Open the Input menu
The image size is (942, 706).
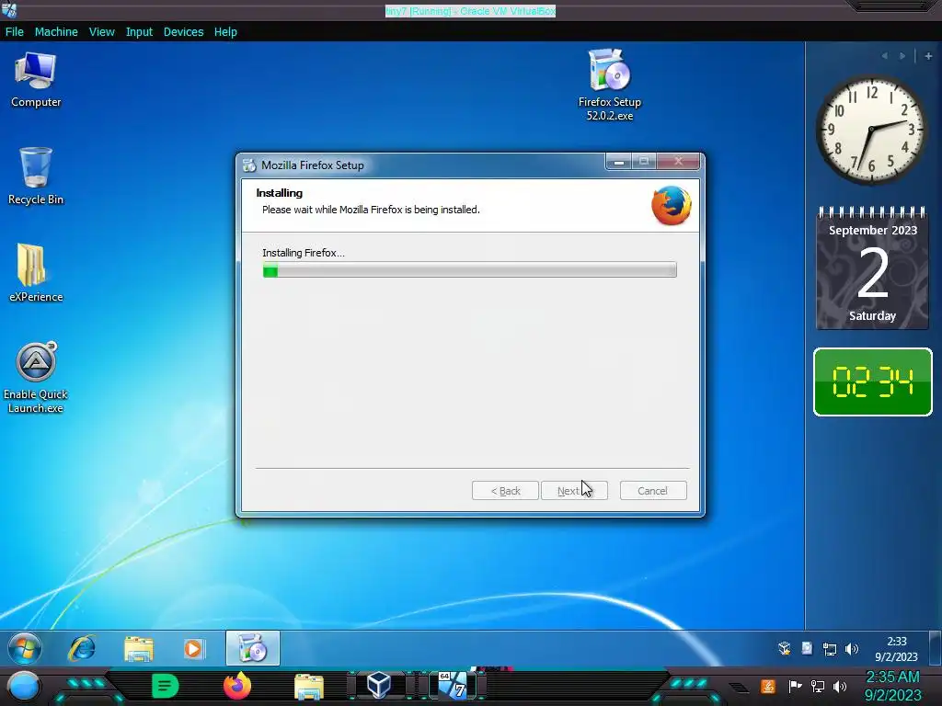(x=139, y=32)
